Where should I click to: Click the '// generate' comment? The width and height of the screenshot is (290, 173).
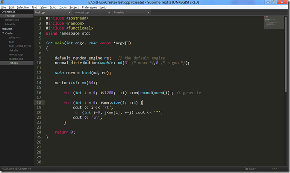pyautogui.click(x=188, y=93)
